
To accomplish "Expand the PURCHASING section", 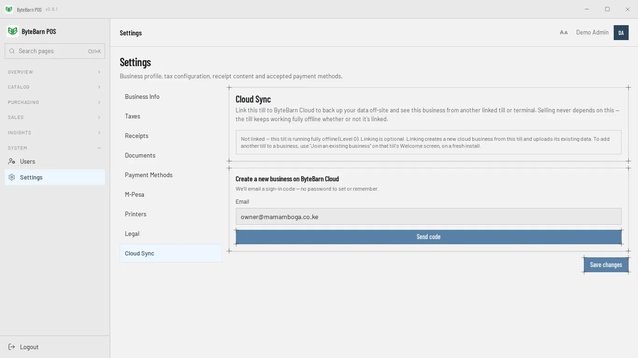I will [x=55, y=102].
